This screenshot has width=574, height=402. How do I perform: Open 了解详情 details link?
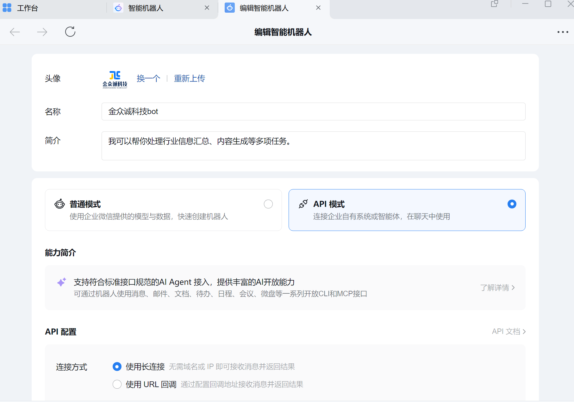click(497, 288)
